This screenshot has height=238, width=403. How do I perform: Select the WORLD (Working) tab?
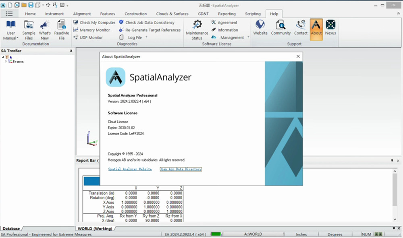pyautogui.click(x=95, y=228)
